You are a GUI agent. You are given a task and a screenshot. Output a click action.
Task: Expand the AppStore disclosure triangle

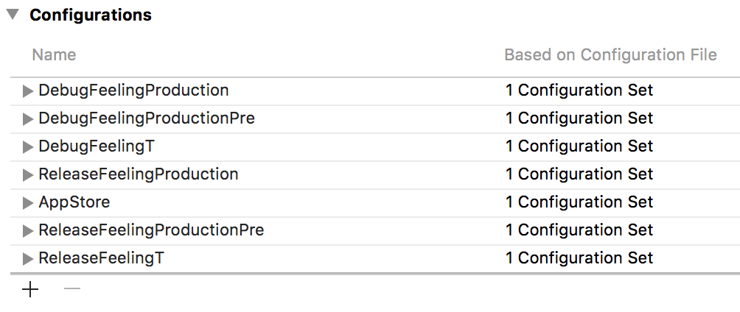[x=28, y=203]
